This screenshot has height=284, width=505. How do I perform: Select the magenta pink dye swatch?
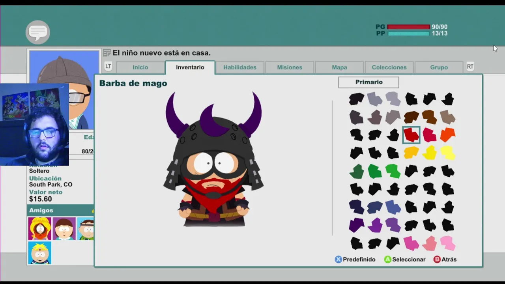[x=411, y=243]
